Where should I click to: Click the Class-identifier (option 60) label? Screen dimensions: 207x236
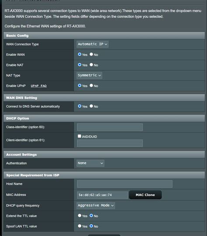25,127
